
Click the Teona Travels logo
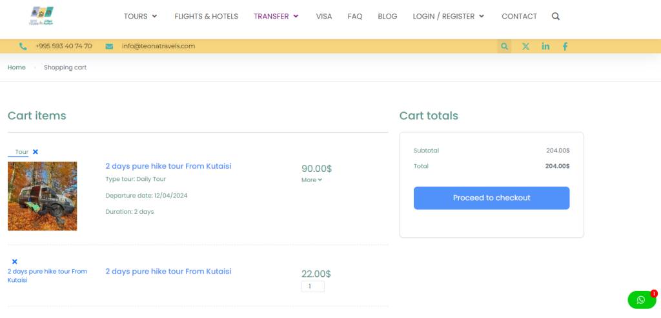pyautogui.click(x=41, y=16)
